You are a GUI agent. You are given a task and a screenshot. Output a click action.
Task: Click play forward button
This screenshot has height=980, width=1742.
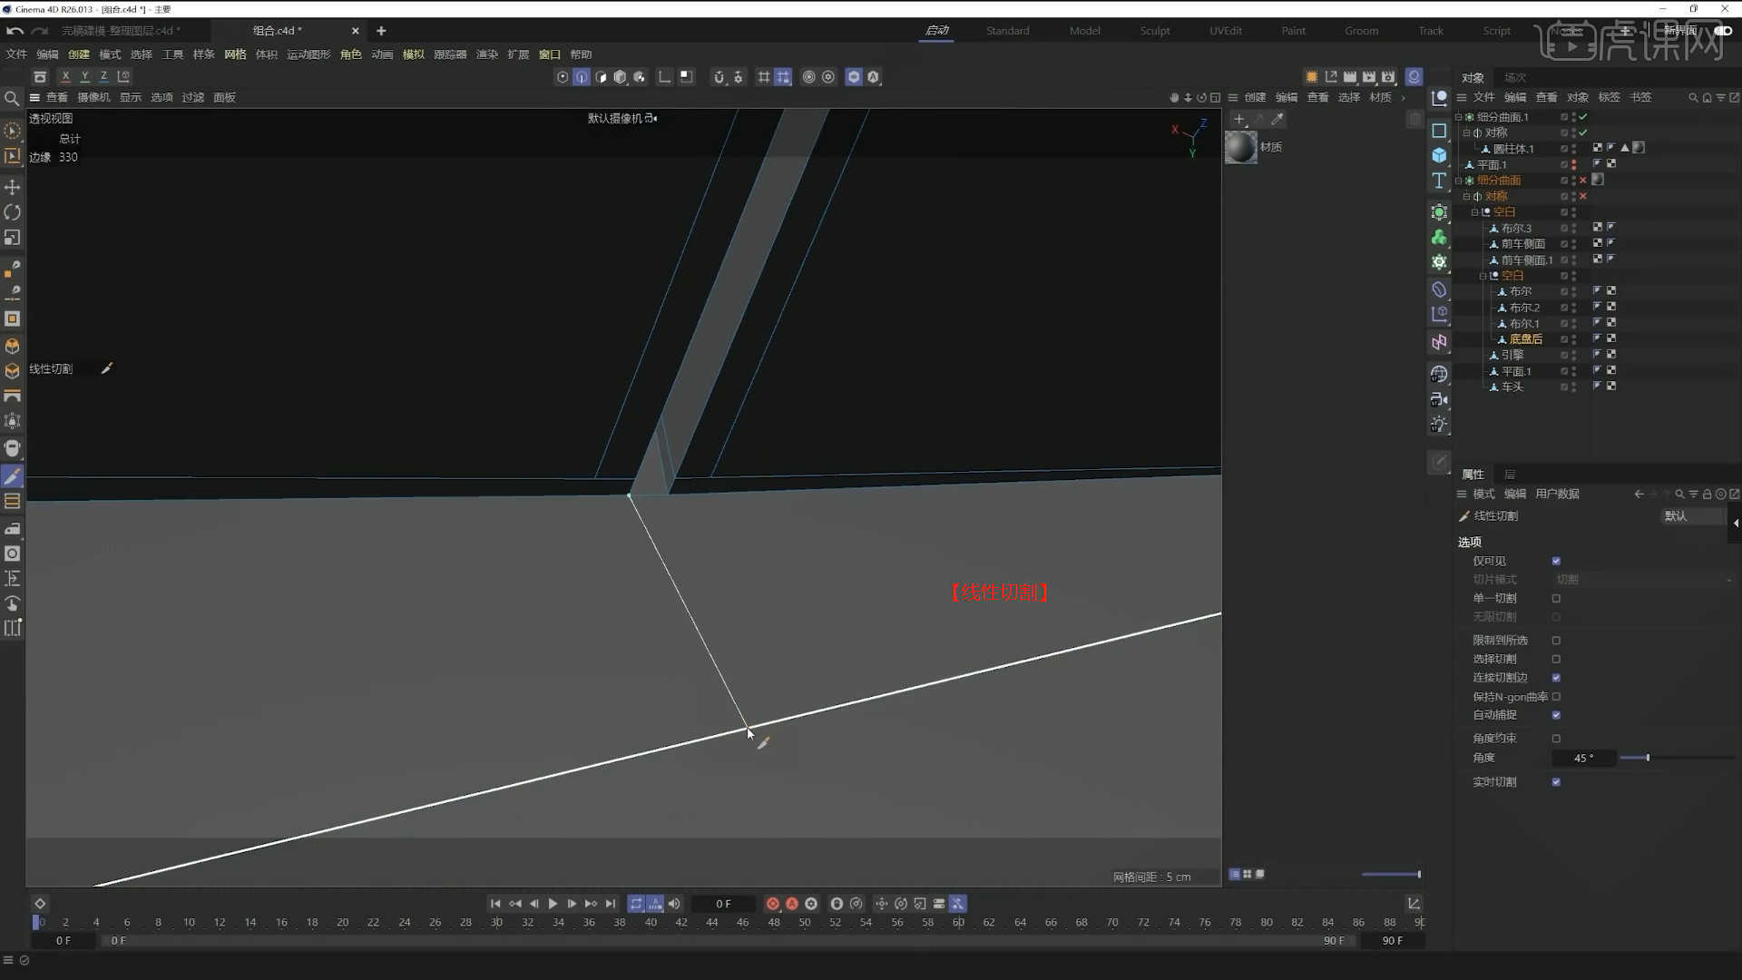coord(553,904)
